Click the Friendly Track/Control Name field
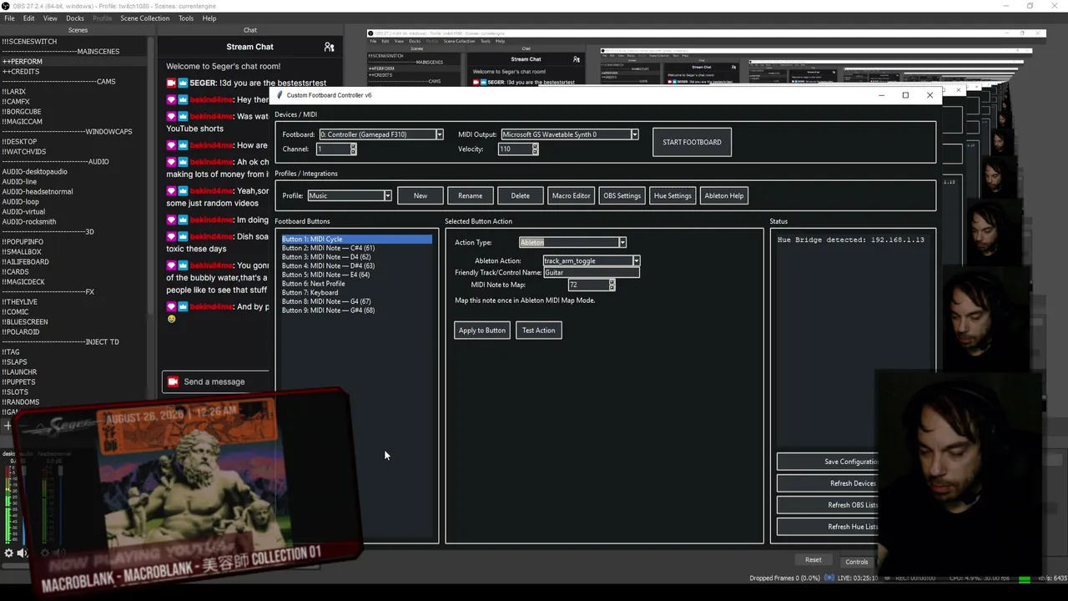 (x=592, y=273)
